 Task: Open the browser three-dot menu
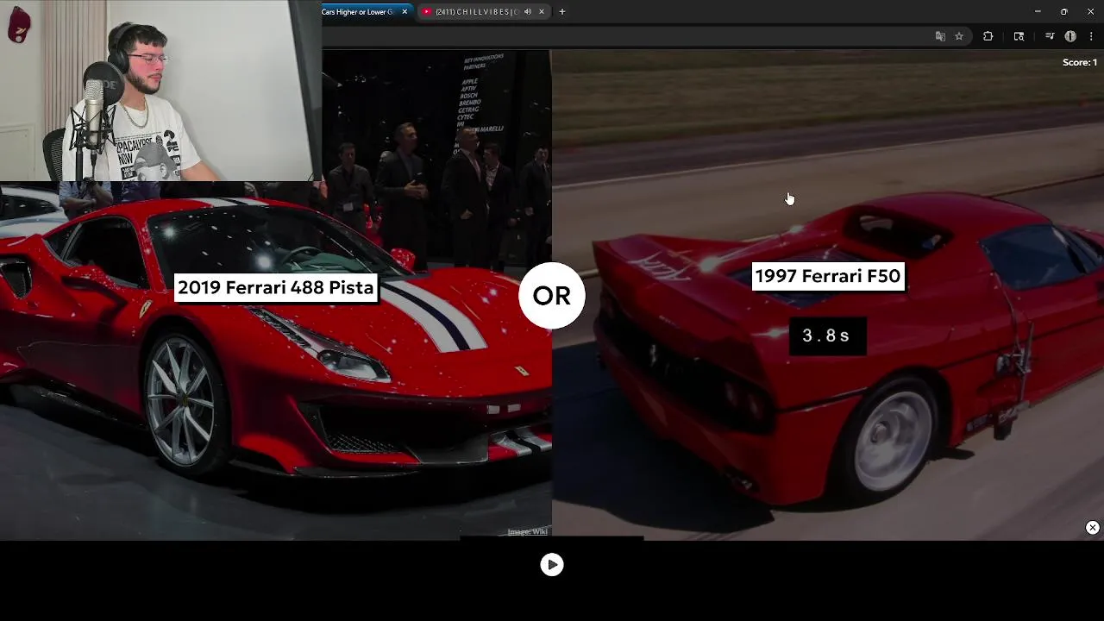[x=1091, y=36]
